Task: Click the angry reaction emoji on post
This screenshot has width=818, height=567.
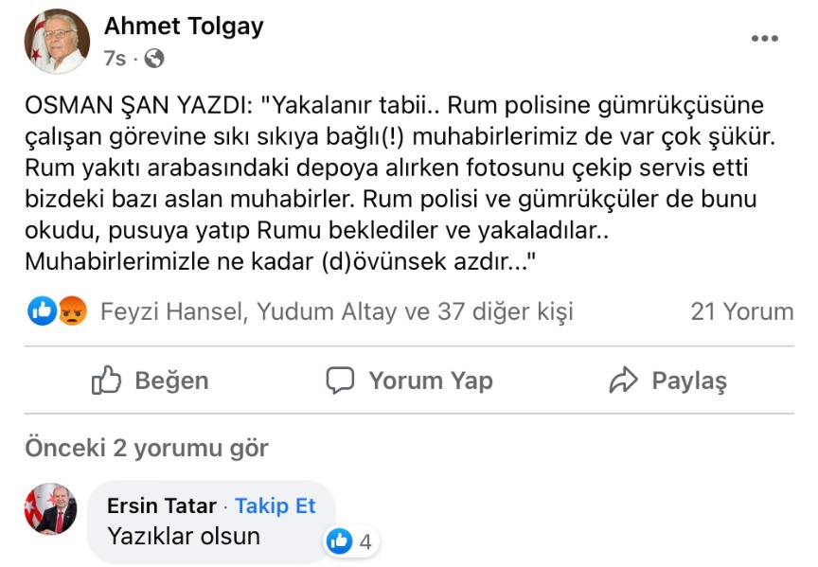Action: tap(72, 310)
